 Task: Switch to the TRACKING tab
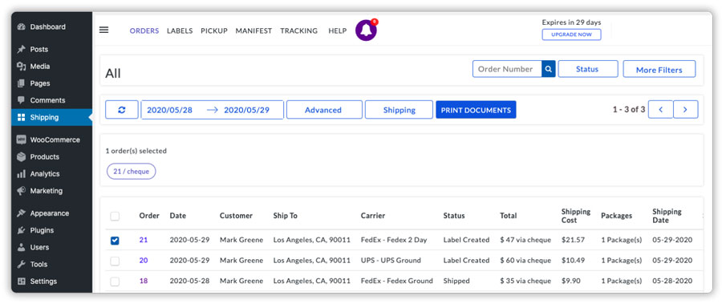299,30
